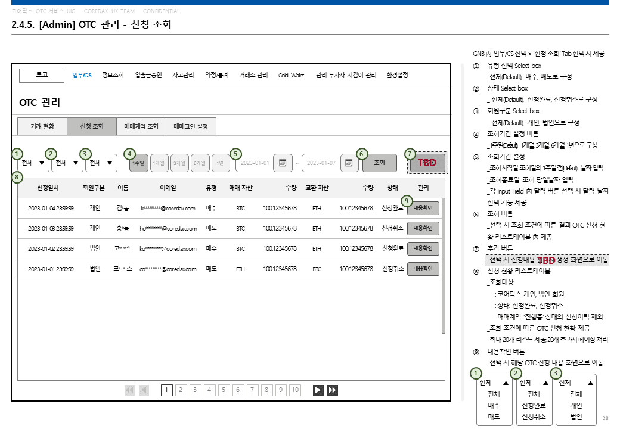The height and width of the screenshot is (429, 620).
Task: Select the 1개월 period toggle
Action: pyautogui.click(x=159, y=163)
